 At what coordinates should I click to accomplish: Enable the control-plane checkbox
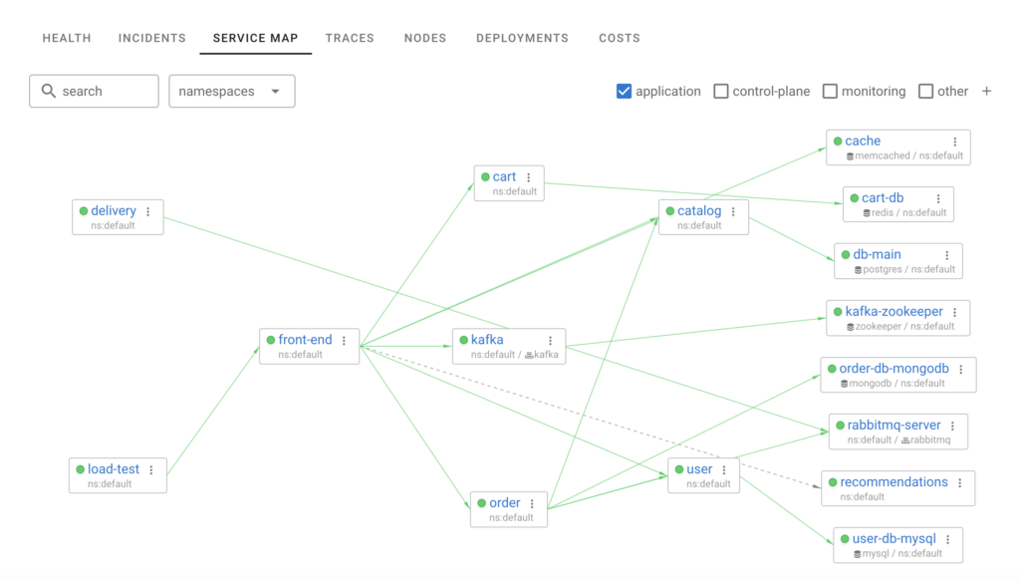720,91
